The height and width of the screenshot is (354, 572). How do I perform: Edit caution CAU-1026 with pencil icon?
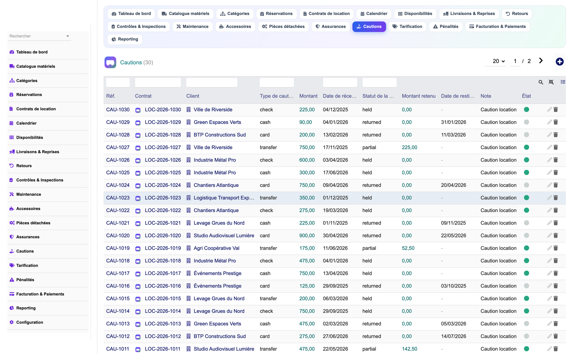(549, 160)
